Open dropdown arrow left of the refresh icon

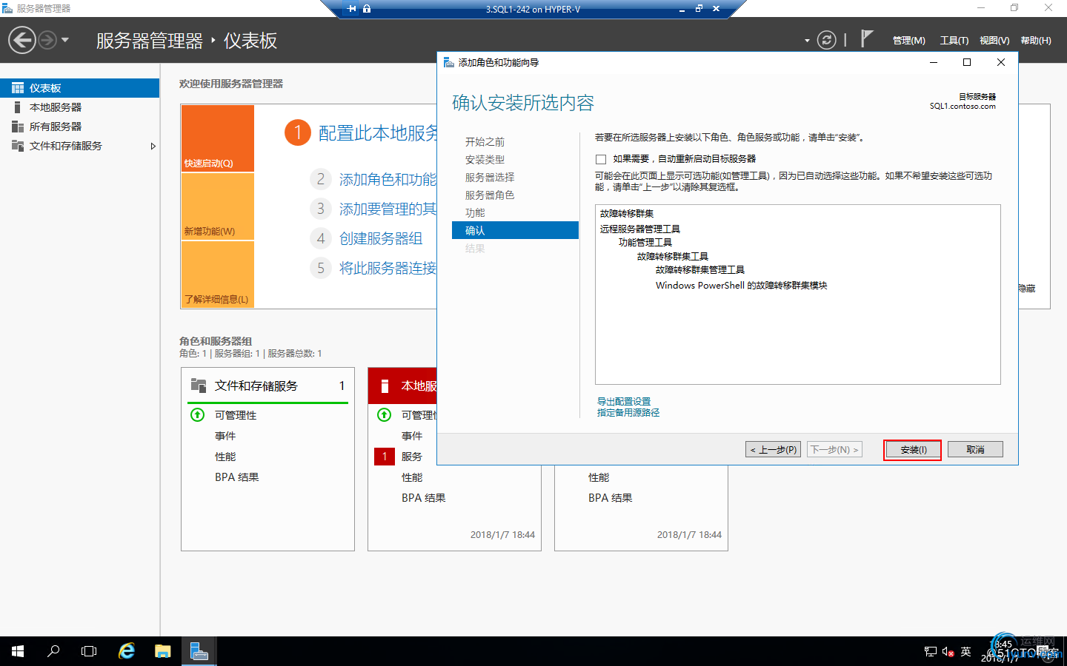pyautogui.click(x=807, y=41)
